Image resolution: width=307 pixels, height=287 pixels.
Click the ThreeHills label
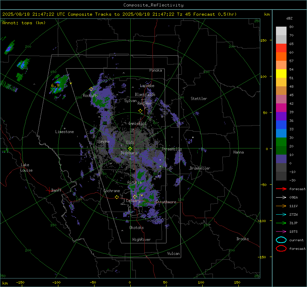coord(172,149)
